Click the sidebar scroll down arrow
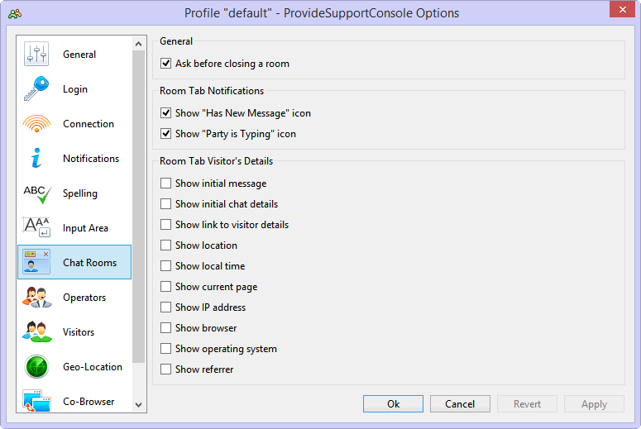Viewport: 641px width, 429px height. coord(139,405)
